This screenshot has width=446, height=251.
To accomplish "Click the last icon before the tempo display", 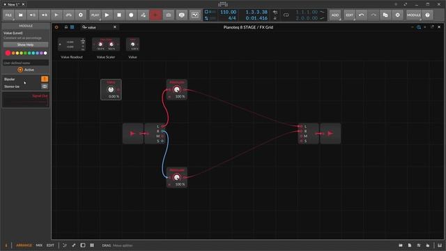I will tap(195, 15).
